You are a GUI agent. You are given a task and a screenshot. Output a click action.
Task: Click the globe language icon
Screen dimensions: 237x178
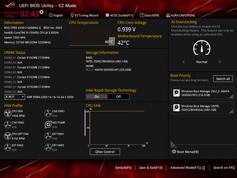[x=51, y=15]
